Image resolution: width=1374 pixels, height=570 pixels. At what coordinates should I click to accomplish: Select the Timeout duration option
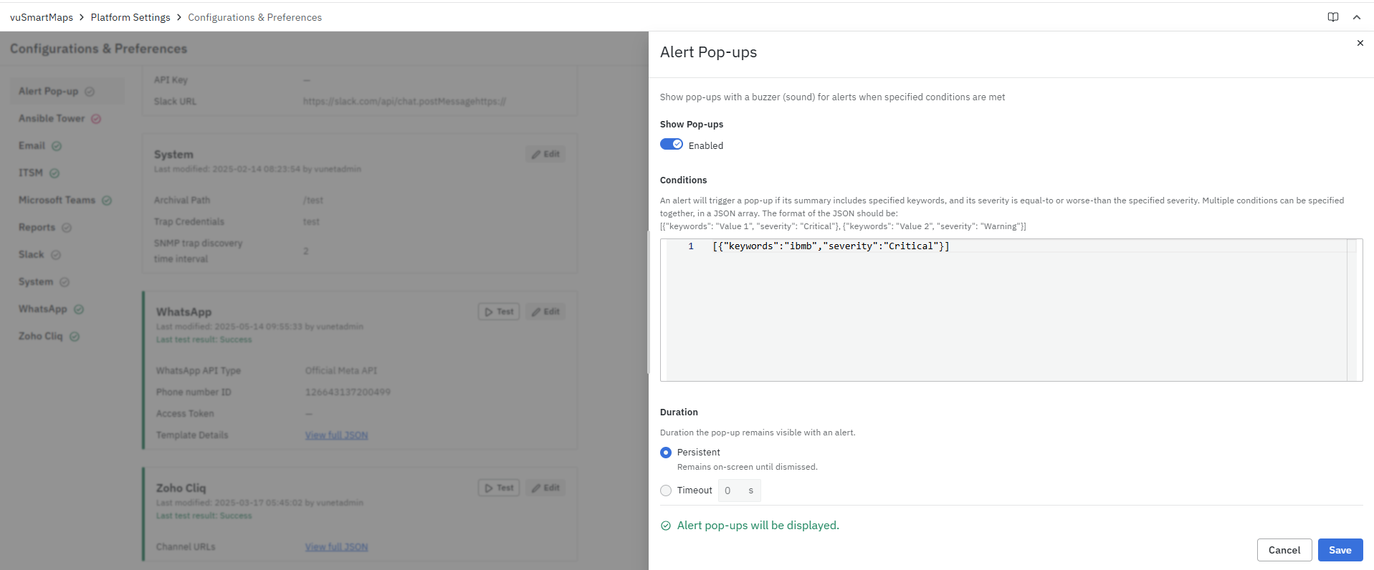[x=666, y=491]
